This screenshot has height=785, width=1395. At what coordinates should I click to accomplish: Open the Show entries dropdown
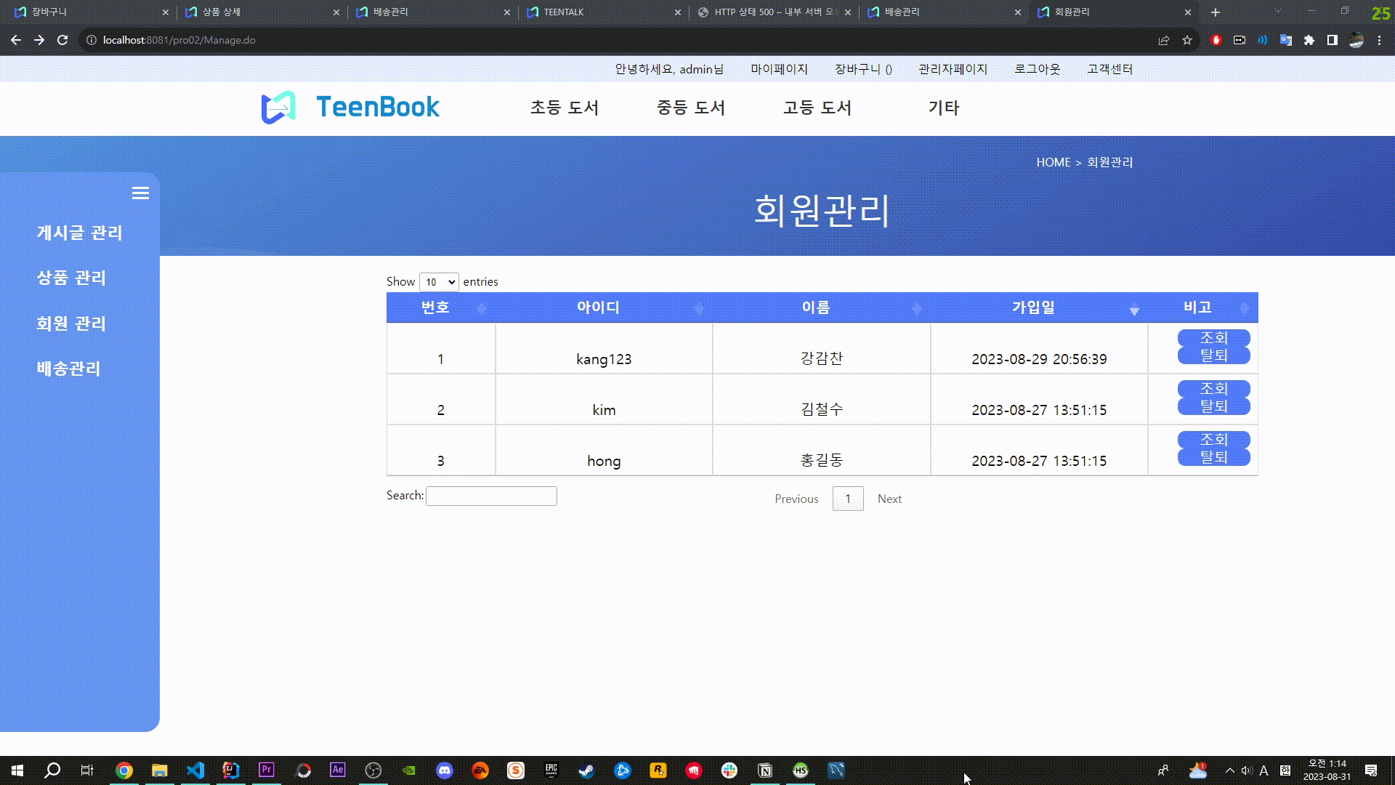(x=439, y=282)
